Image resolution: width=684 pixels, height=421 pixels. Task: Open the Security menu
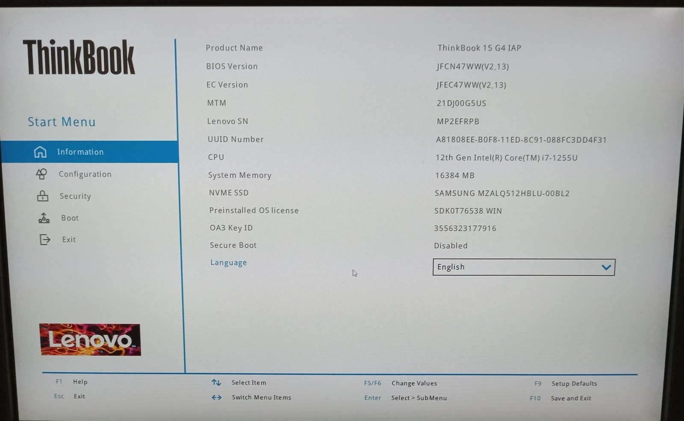click(x=75, y=196)
